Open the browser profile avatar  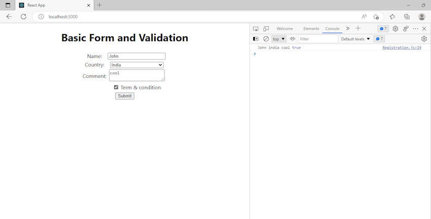point(422,17)
